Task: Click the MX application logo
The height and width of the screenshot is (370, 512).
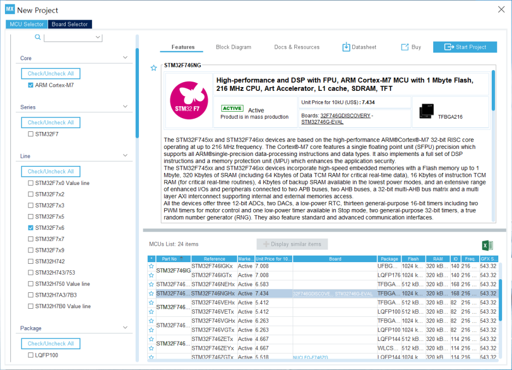Action: coord(10,9)
